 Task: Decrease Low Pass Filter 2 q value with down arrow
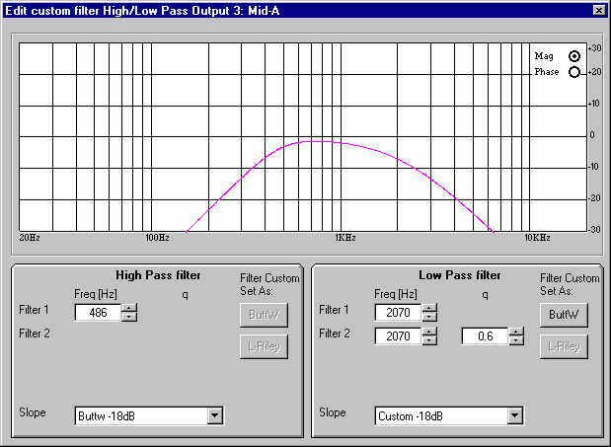[516, 340]
